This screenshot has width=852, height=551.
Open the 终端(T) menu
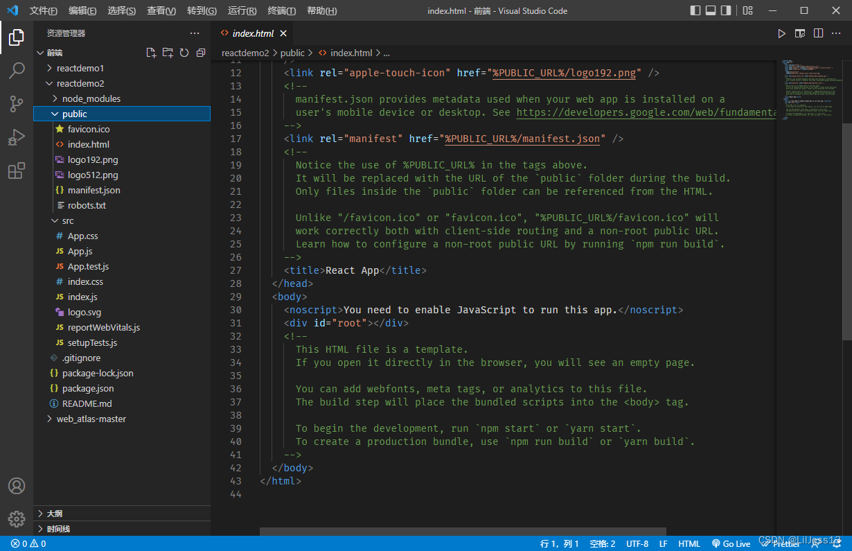281,10
